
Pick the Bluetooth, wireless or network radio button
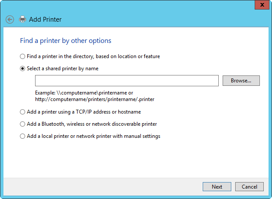(x=23, y=124)
